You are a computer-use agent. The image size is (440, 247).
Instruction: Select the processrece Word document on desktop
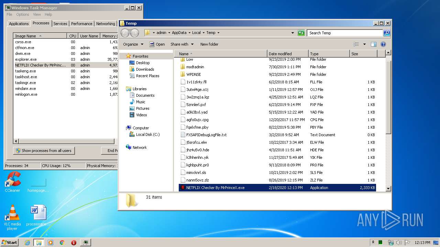click(x=38, y=215)
